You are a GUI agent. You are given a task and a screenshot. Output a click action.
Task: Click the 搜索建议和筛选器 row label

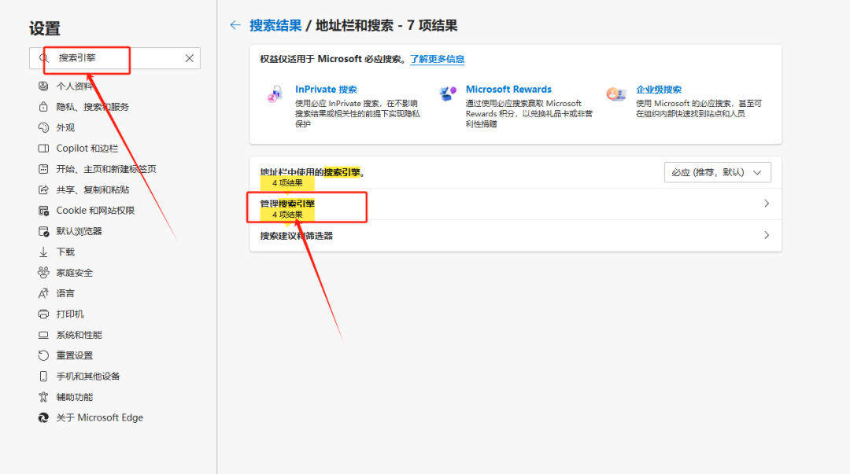pyautogui.click(x=297, y=236)
